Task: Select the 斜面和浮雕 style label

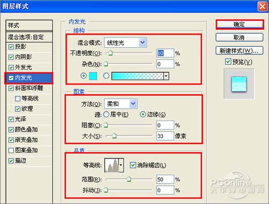Action: [x=29, y=88]
